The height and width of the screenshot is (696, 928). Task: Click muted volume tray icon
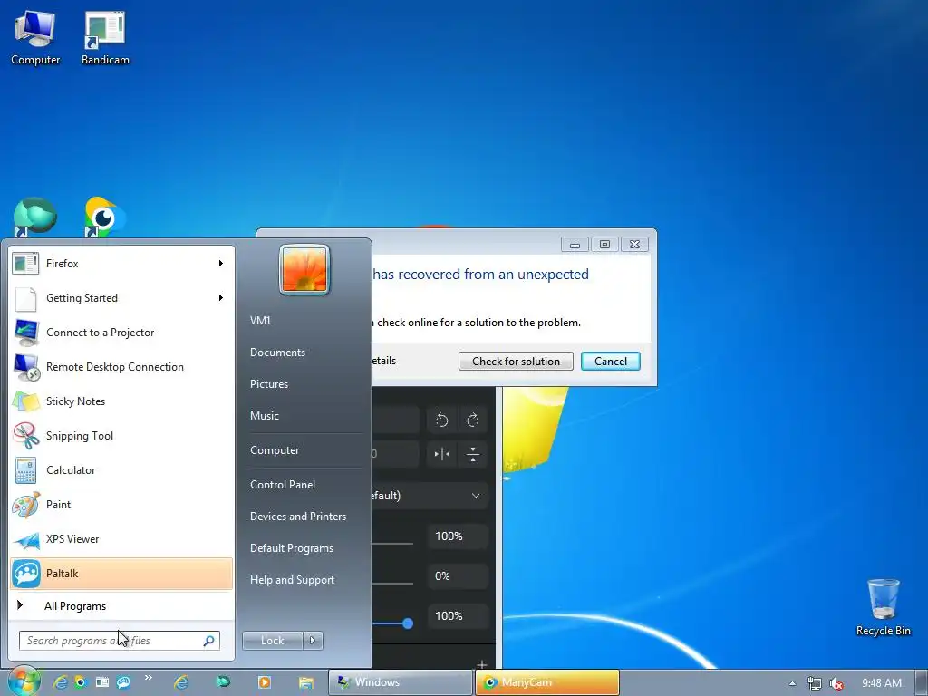pyautogui.click(x=836, y=683)
